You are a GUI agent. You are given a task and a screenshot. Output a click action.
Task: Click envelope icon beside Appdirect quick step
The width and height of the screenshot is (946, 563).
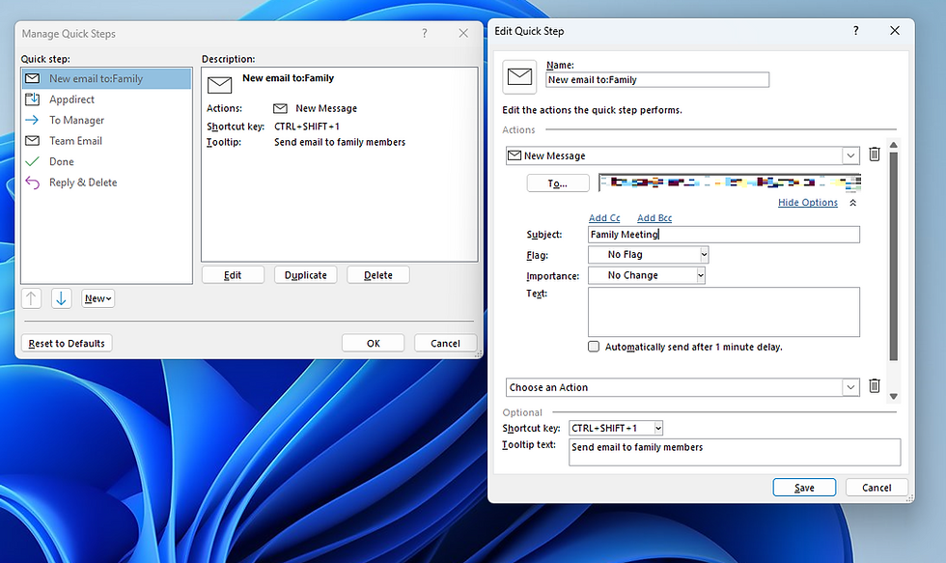pyautogui.click(x=33, y=99)
